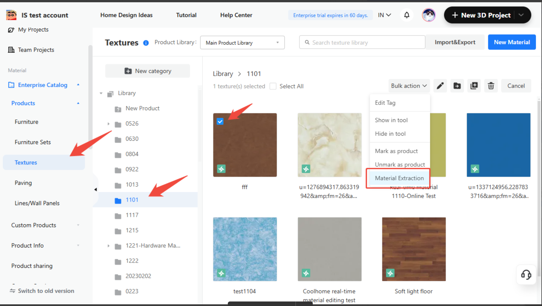The image size is (542, 306).
Task: Click the user avatar icon
Action: pyautogui.click(x=429, y=15)
